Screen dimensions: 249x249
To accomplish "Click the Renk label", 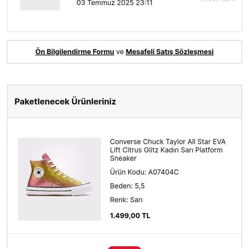I will tap(119, 200).
